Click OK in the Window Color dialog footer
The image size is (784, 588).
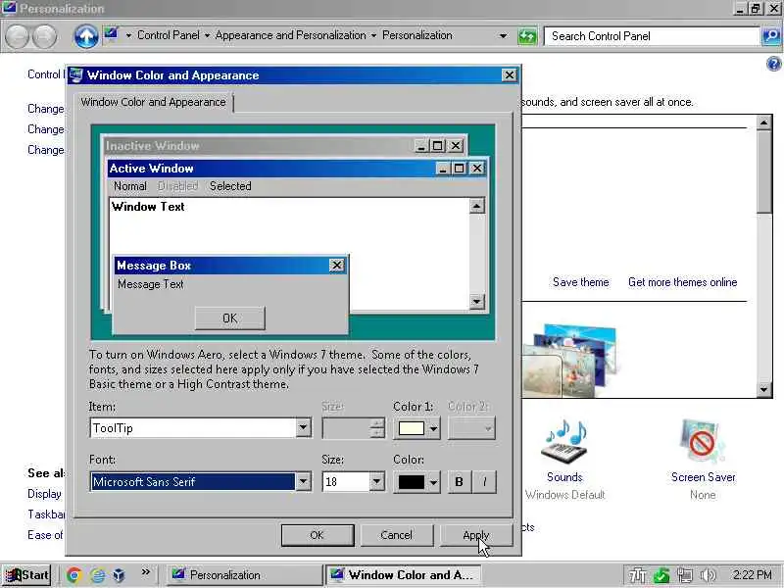(x=318, y=535)
